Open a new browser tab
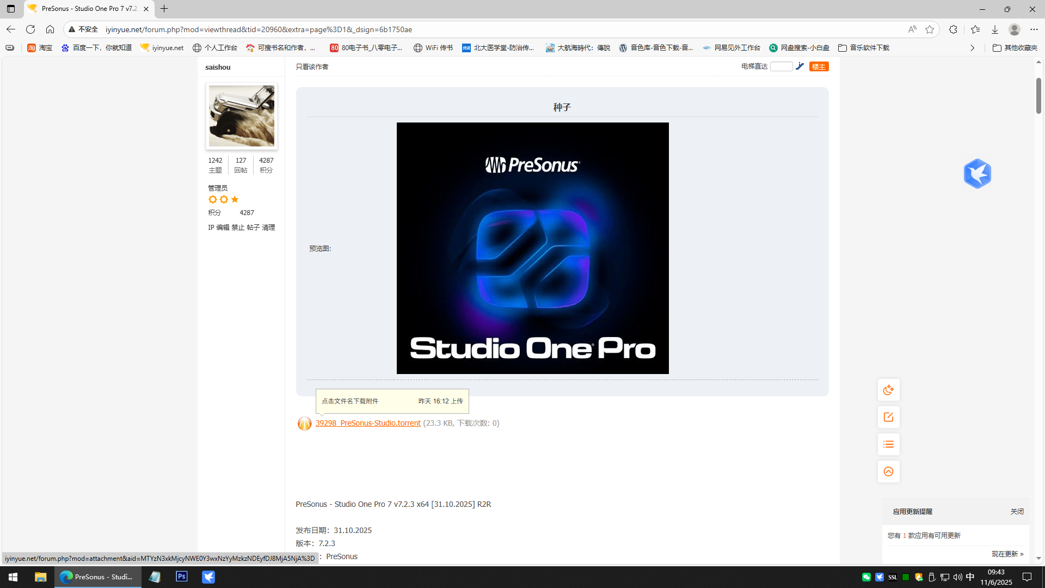 pyautogui.click(x=164, y=9)
